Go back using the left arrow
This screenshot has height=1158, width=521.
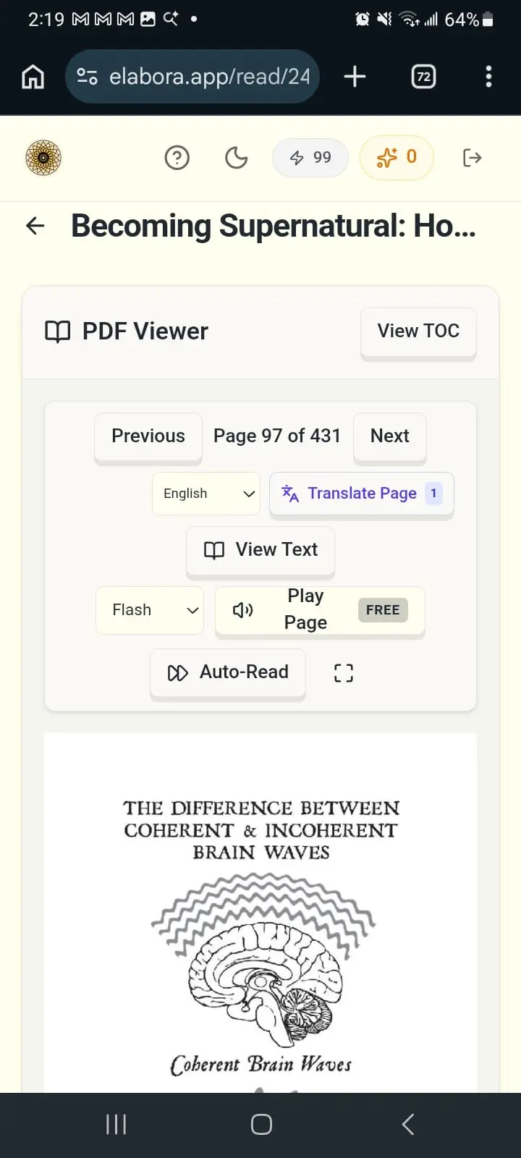tap(35, 226)
